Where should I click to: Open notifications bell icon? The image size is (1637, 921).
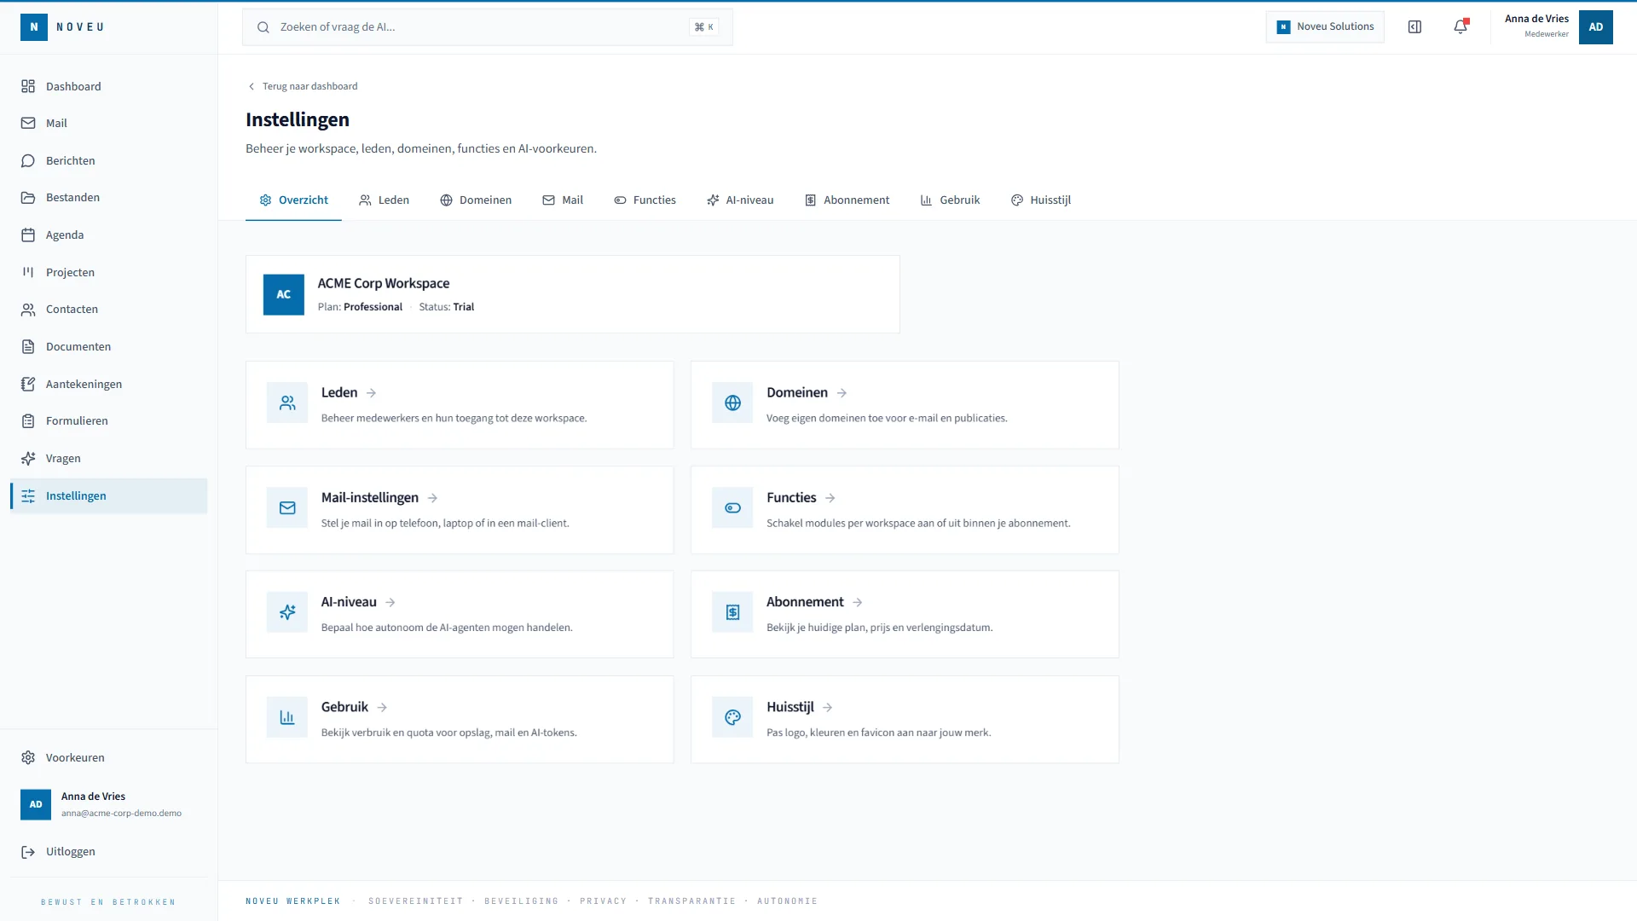click(1461, 27)
